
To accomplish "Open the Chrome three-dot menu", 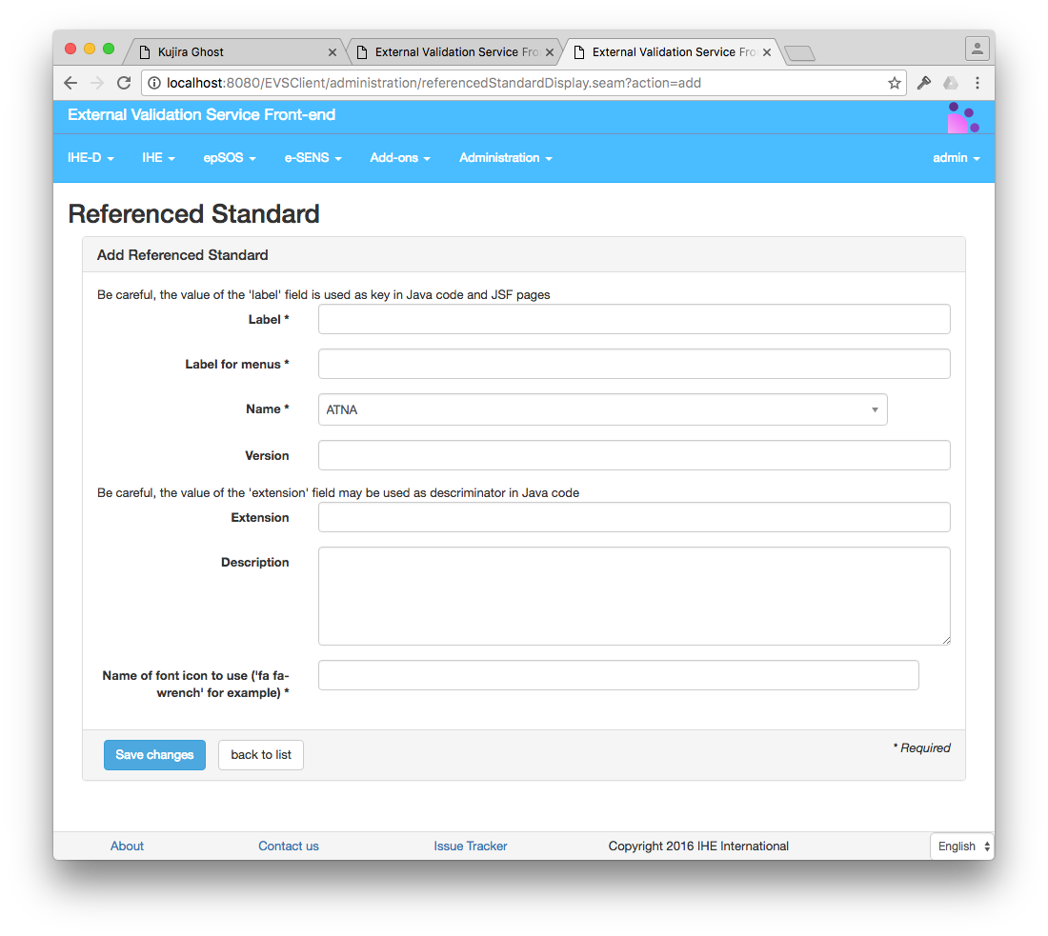I will coord(977,83).
